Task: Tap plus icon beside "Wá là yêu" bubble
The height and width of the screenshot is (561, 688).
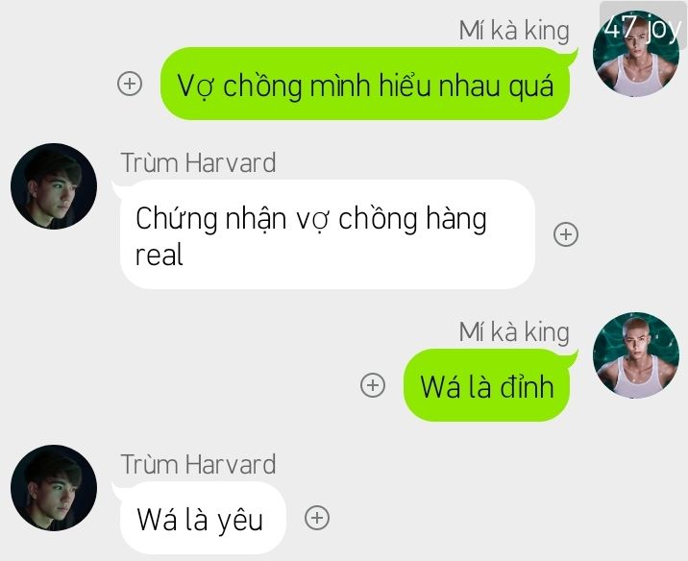Action: click(317, 518)
